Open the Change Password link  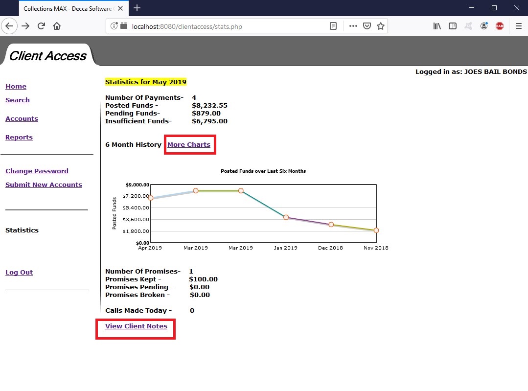coord(37,171)
